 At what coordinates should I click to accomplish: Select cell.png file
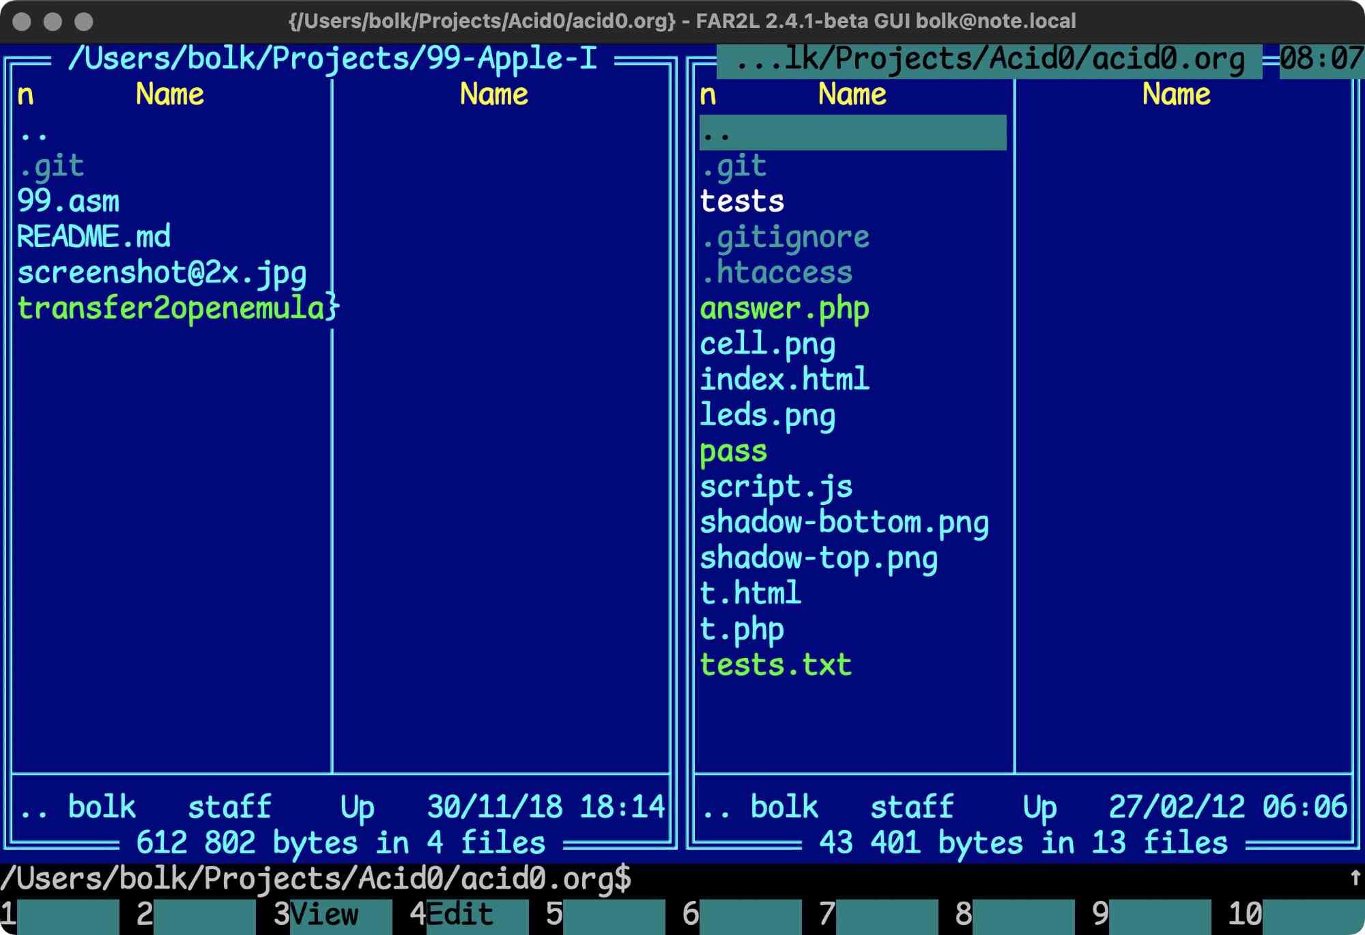click(x=768, y=344)
